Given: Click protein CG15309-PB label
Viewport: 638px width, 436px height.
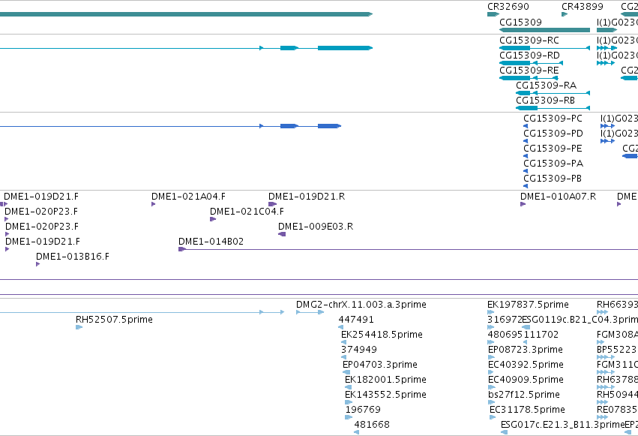Looking at the screenshot, I should tap(553, 179).
